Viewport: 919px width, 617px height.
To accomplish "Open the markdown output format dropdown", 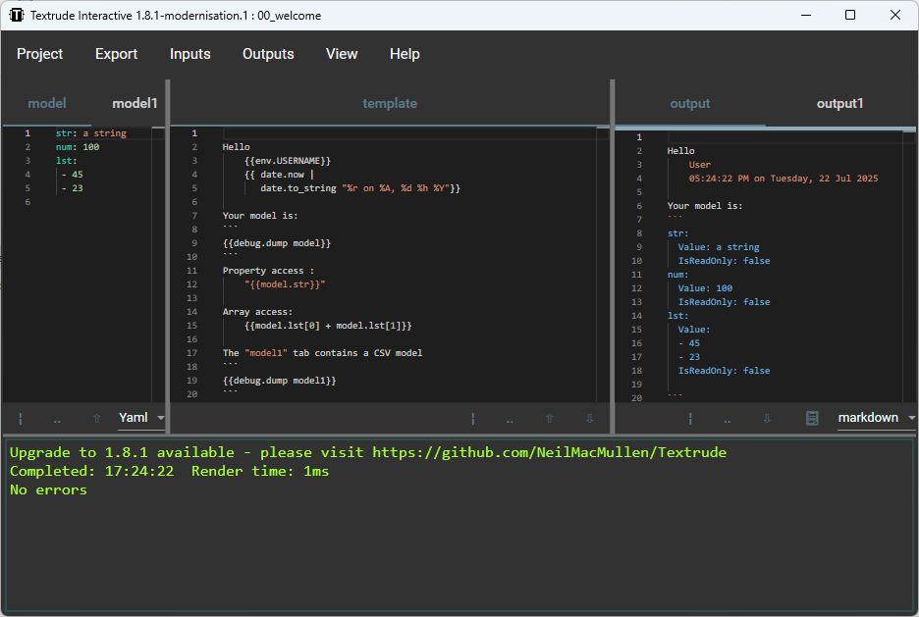I will tap(876, 418).
